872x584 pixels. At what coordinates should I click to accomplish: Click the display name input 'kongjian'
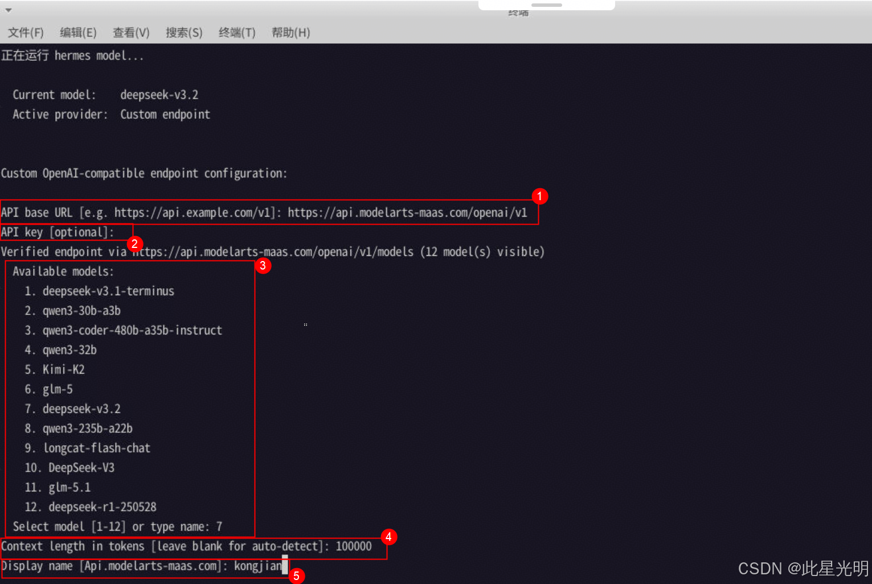point(258,566)
